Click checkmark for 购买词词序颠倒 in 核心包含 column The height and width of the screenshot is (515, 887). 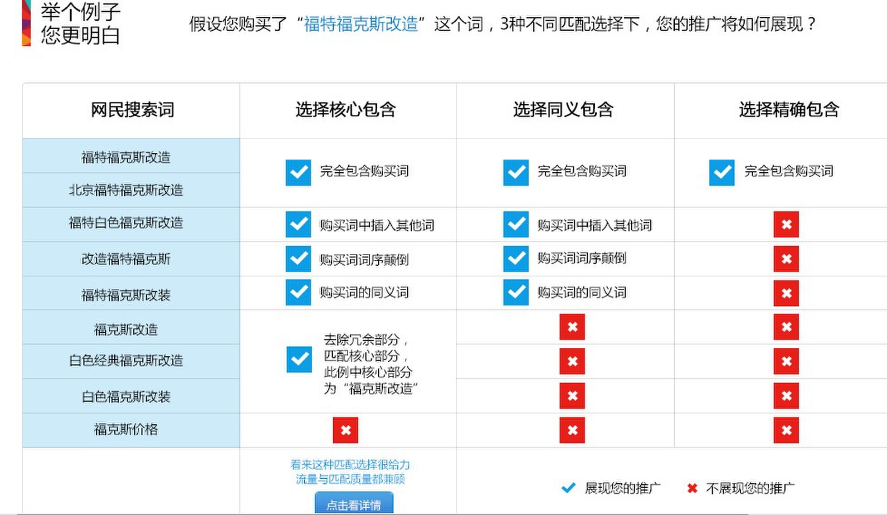298,259
